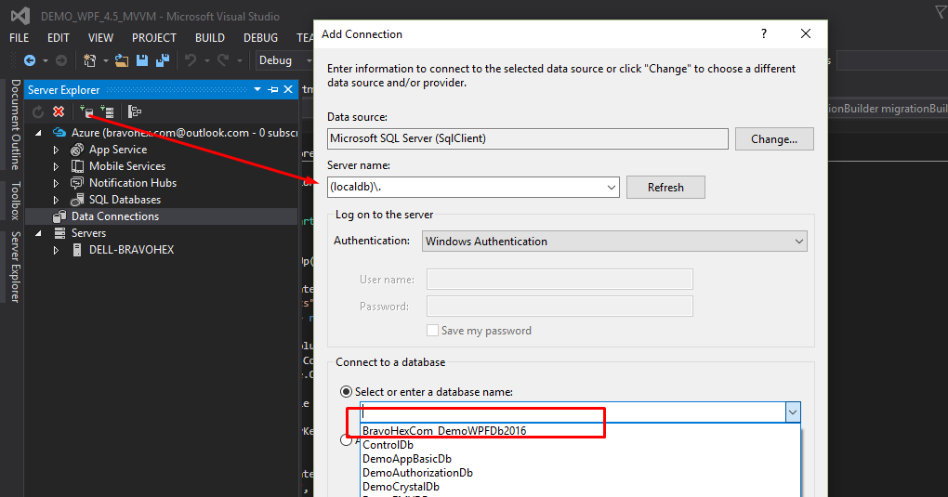Click the Redo arrow icon
The image size is (948, 497).
[223, 60]
